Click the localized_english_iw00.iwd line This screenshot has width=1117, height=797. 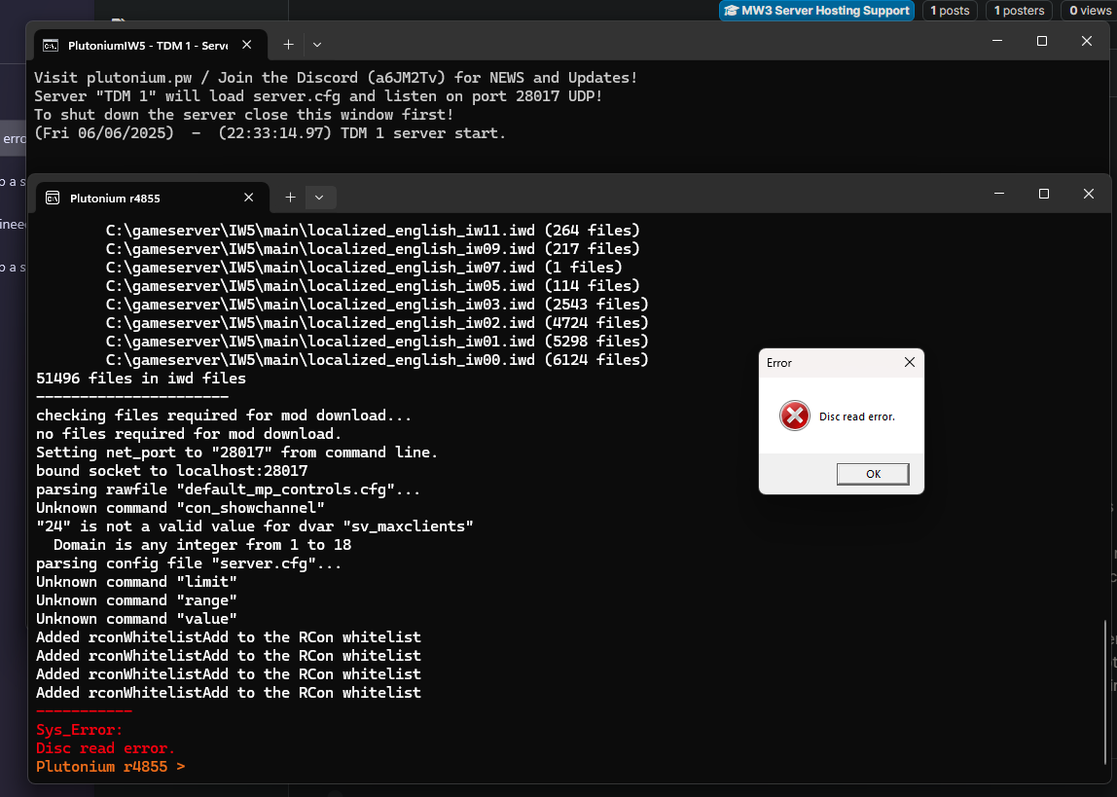tap(377, 360)
